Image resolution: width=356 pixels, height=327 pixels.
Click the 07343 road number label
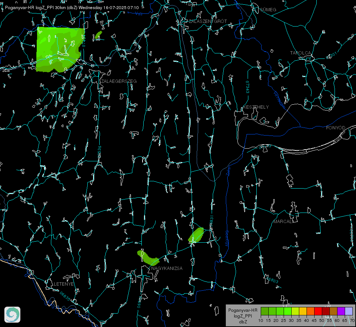[247, 87]
